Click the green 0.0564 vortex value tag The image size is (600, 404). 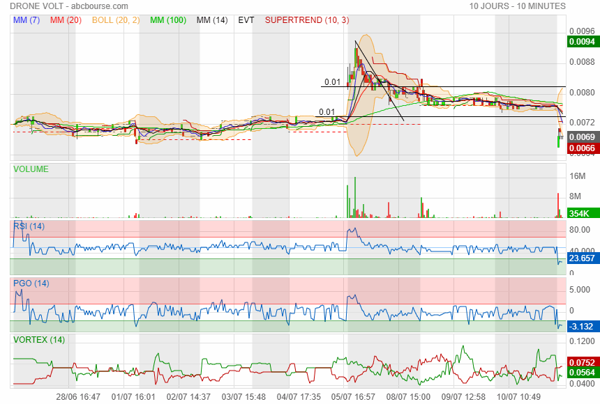(582, 372)
